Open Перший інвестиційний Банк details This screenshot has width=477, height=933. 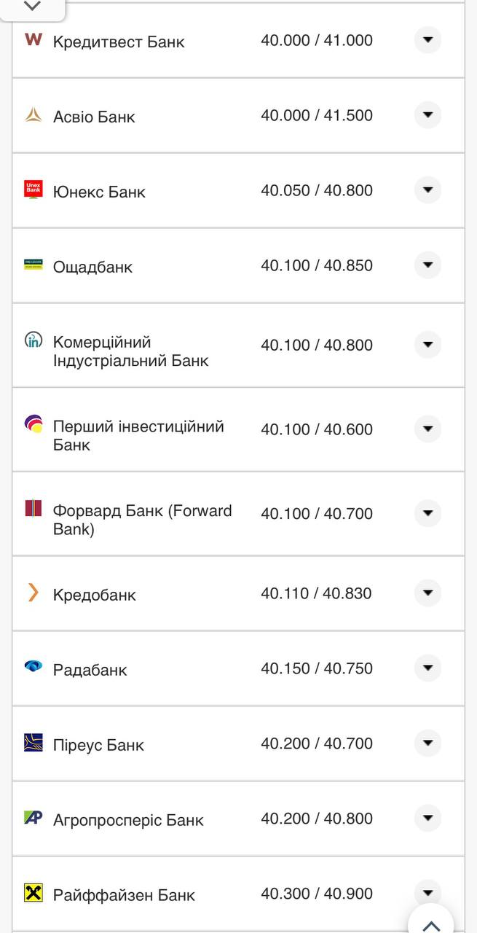[x=427, y=429]
